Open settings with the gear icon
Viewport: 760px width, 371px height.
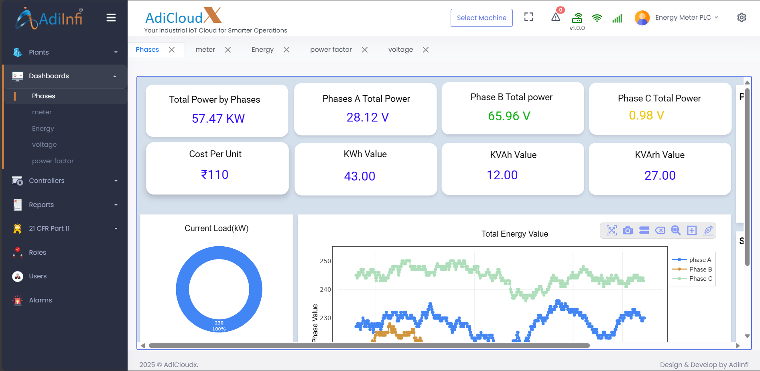(x=742, y=18)
